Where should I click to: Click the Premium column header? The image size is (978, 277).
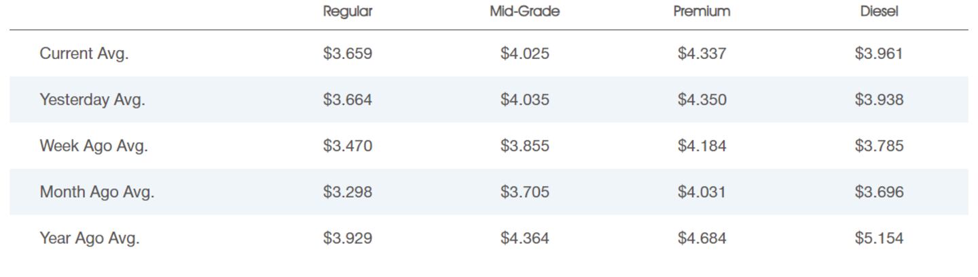pyautogui.click(x=702, y=12)
